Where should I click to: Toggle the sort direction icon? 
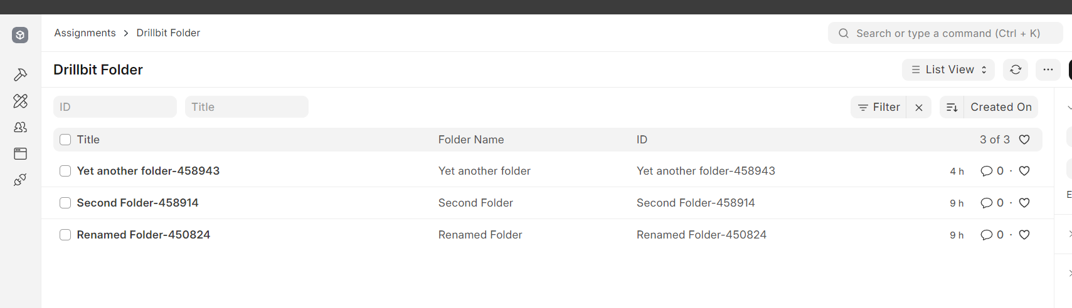point(952,107)
